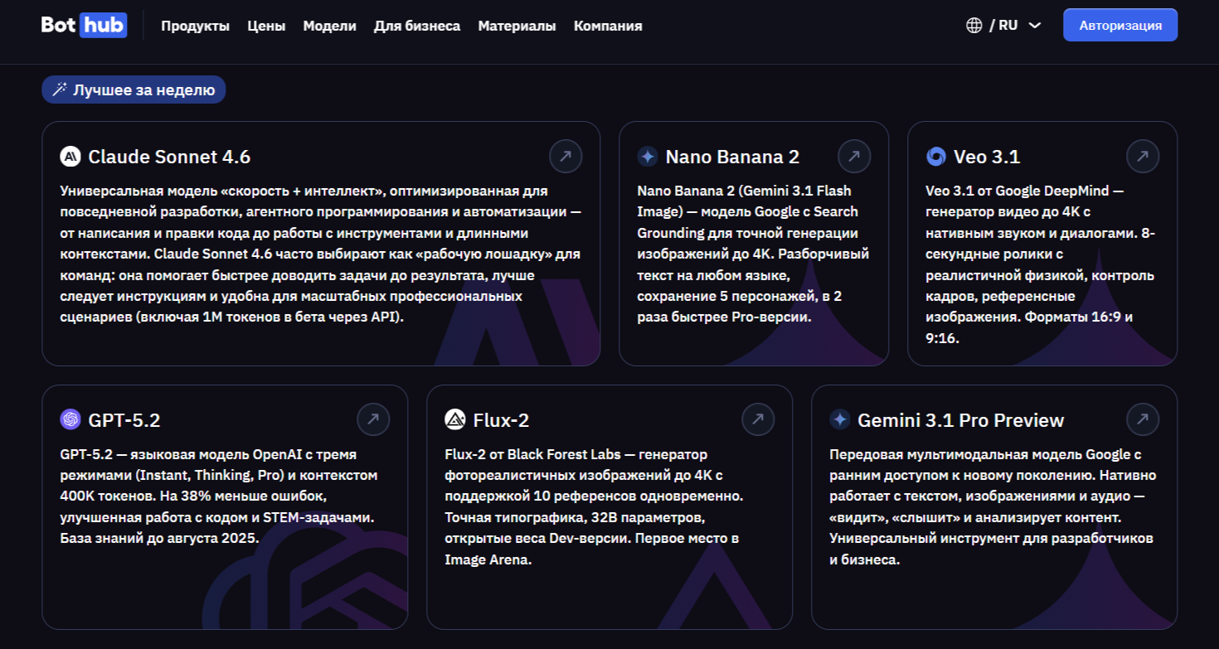Click the magic wand icon on the weekly highlights badge
Viewport: 1219px width, 649px height.
[x=58, y=89]
